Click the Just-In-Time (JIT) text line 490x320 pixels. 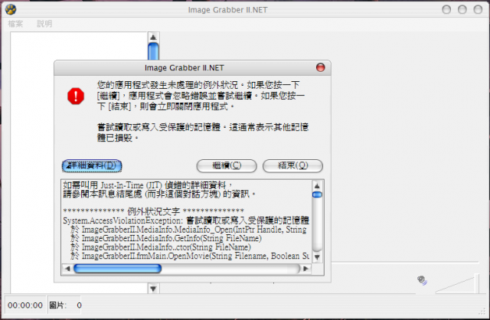click(148, 185)
